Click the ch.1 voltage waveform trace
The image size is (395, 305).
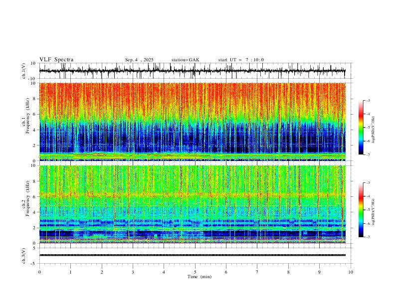pyautogui.click(x=192, y=71)
